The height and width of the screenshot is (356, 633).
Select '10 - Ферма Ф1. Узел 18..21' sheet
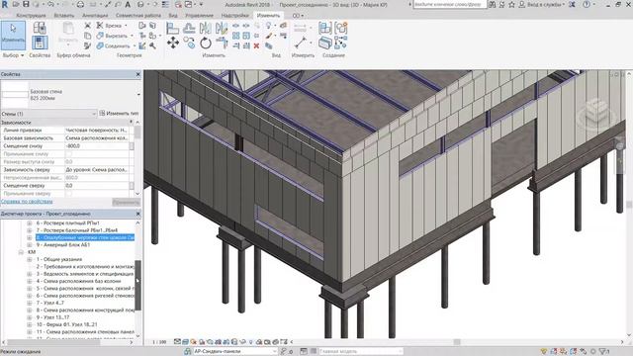[66, 324]
